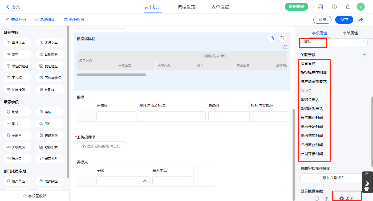Click the 保存 button
The image size is (373, 201).
(x=344, y=20)
